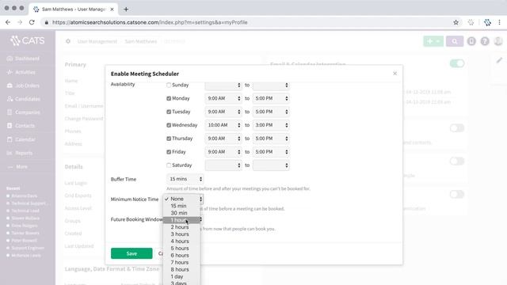Select 7 hours in the notice time list

pyautogui.click(x=181, y=262)
